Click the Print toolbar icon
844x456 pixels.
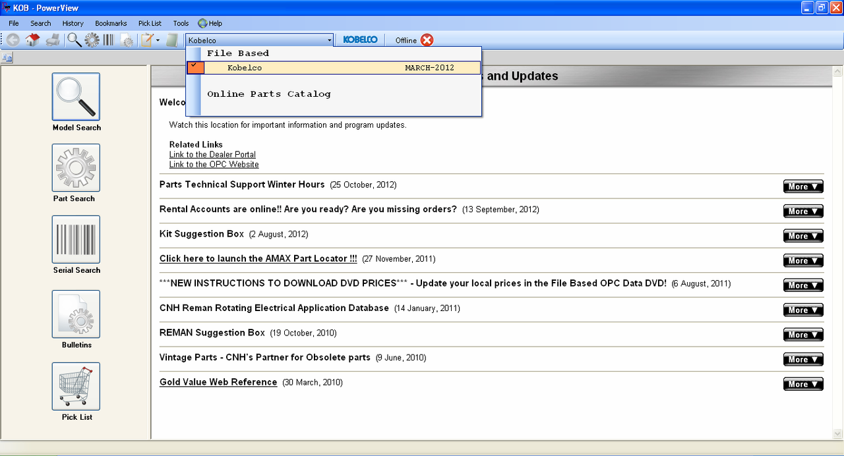tap(53, 40)
